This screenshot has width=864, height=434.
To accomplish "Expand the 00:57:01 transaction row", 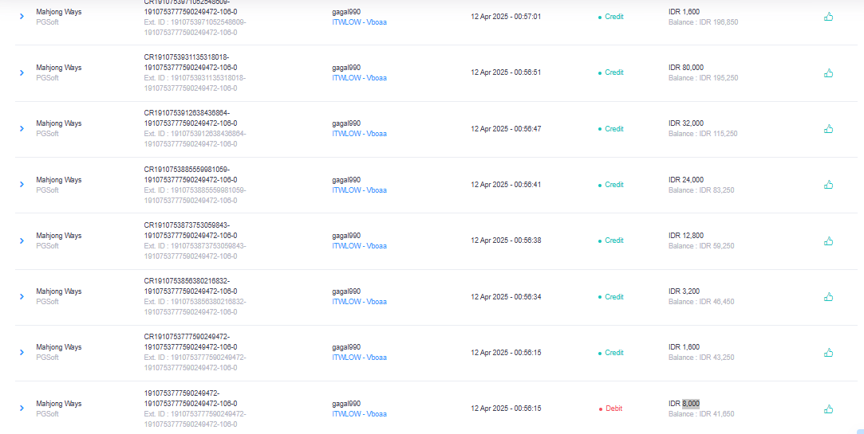I will click(22, 17).
